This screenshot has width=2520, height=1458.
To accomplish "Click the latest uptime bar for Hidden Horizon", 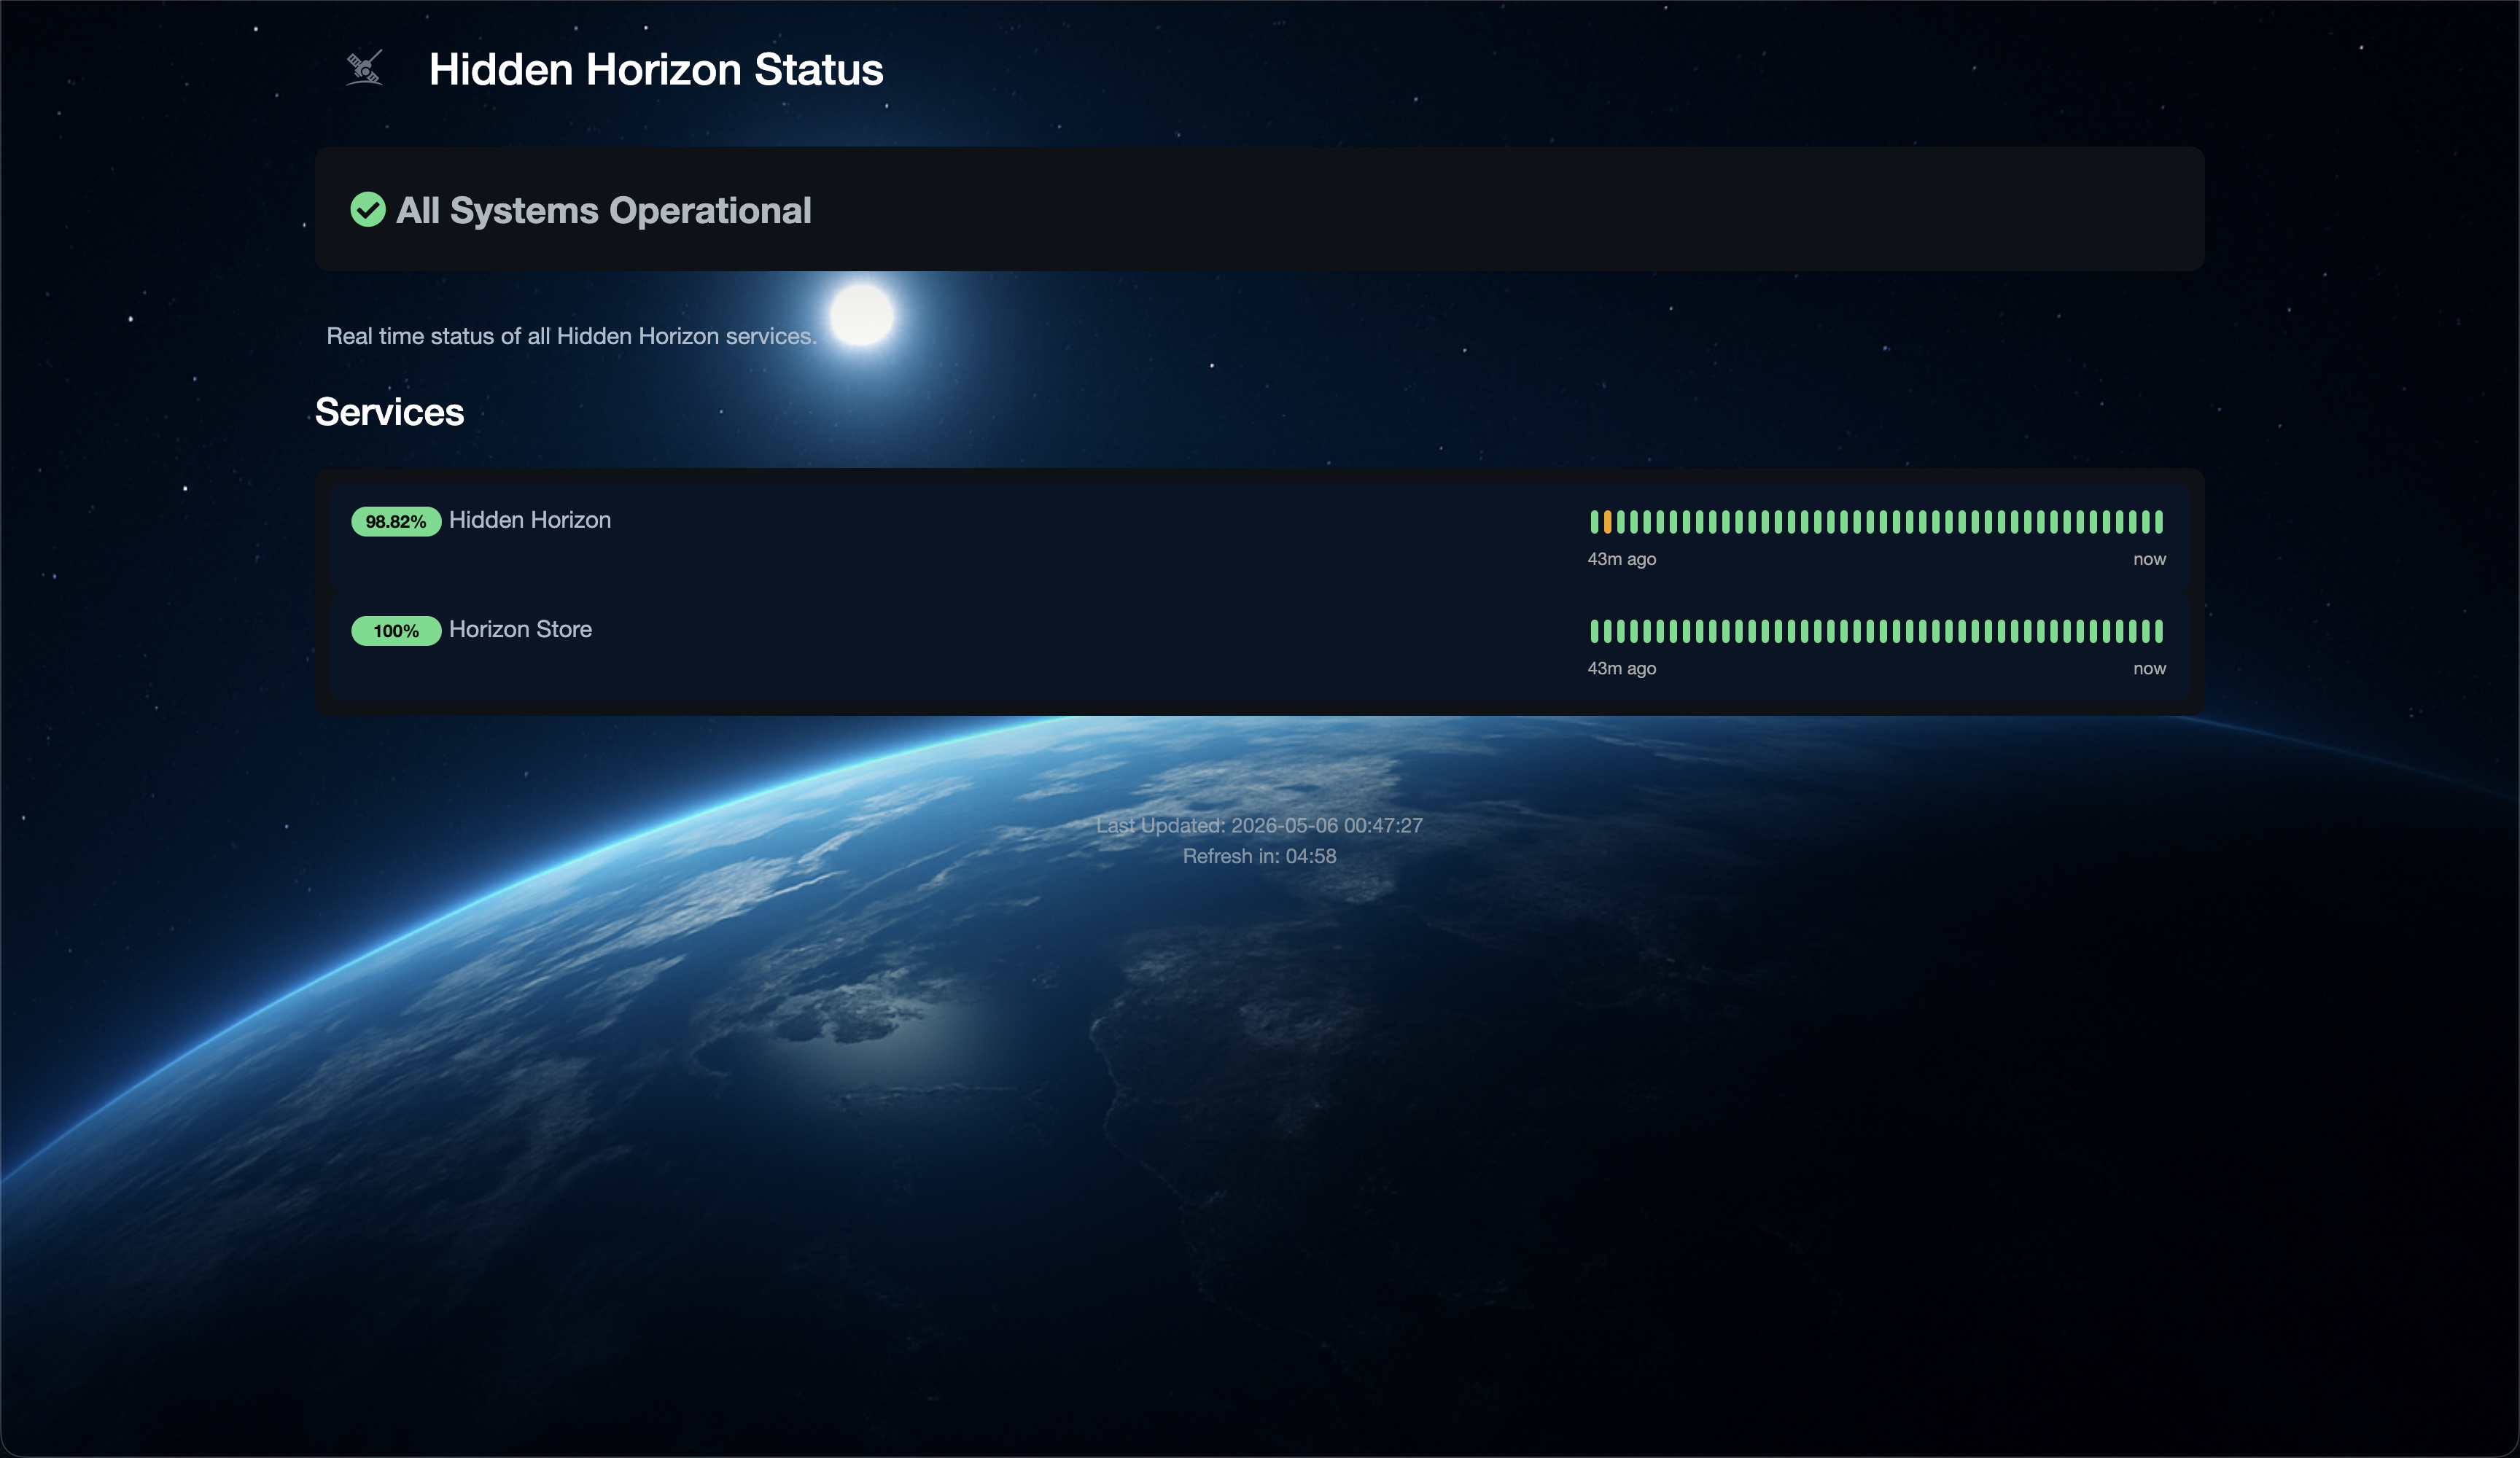I will click(2159, 521).
